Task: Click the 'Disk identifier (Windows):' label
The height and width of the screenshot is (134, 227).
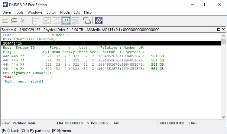Action: (x=31, y=39)
